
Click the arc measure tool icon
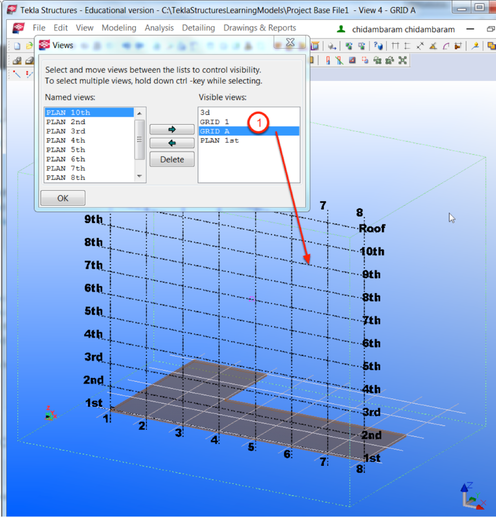(x=445, y=46)
